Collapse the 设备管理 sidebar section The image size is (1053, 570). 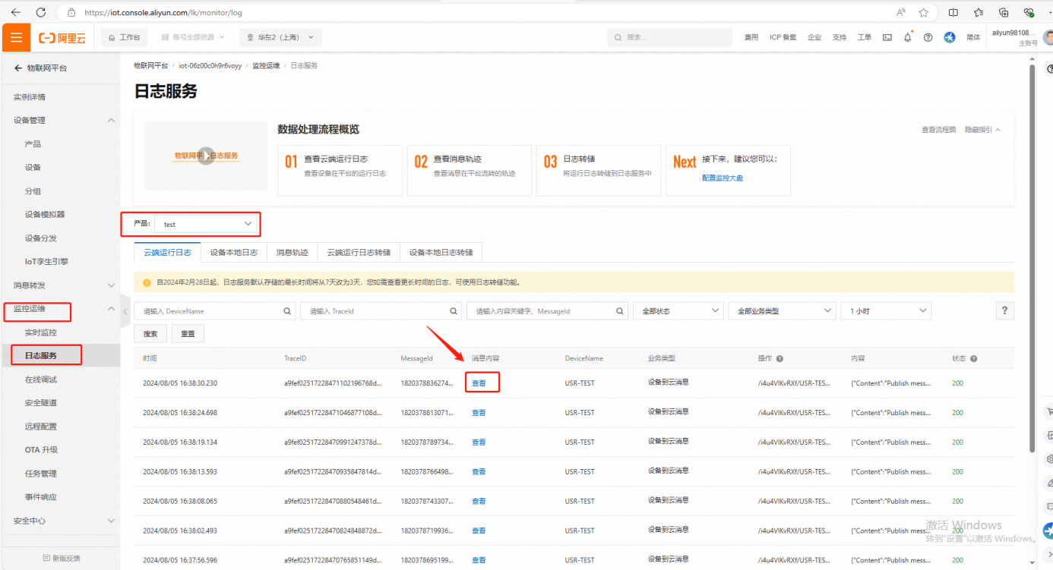click(x=111, y=121)
